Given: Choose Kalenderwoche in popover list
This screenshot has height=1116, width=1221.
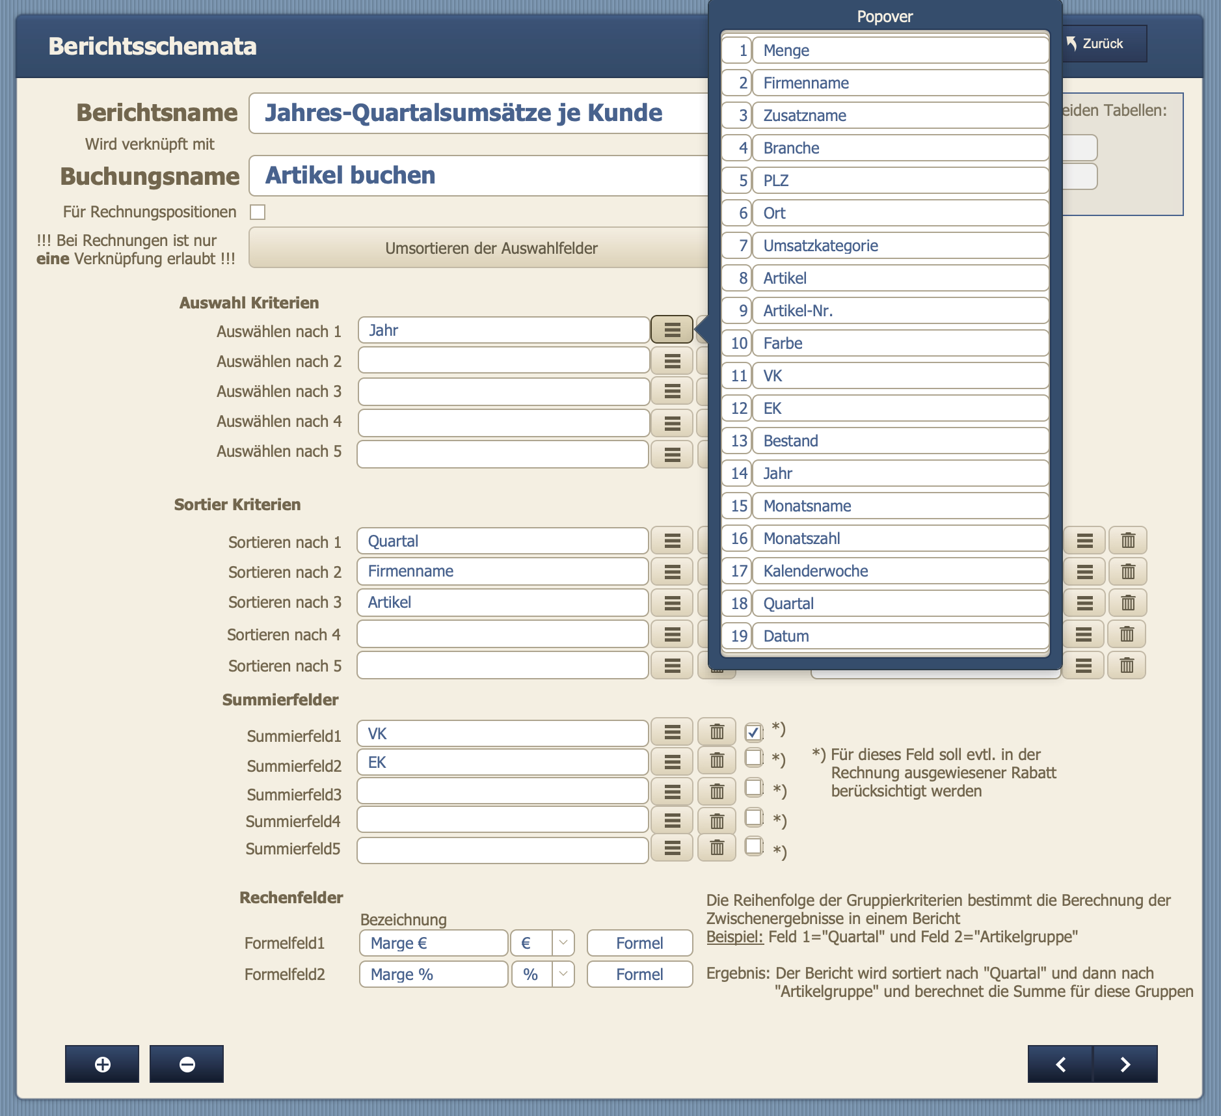Looking at the screenshot, I should point(900,571).
